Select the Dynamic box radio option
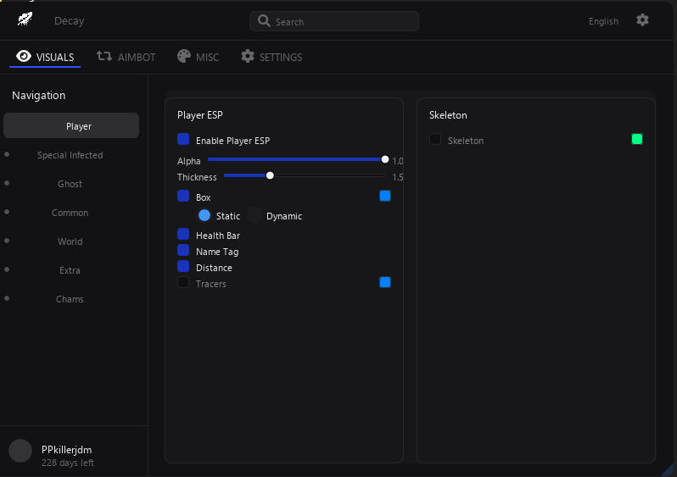Screen dimensions: 677x477 point(255,216)
